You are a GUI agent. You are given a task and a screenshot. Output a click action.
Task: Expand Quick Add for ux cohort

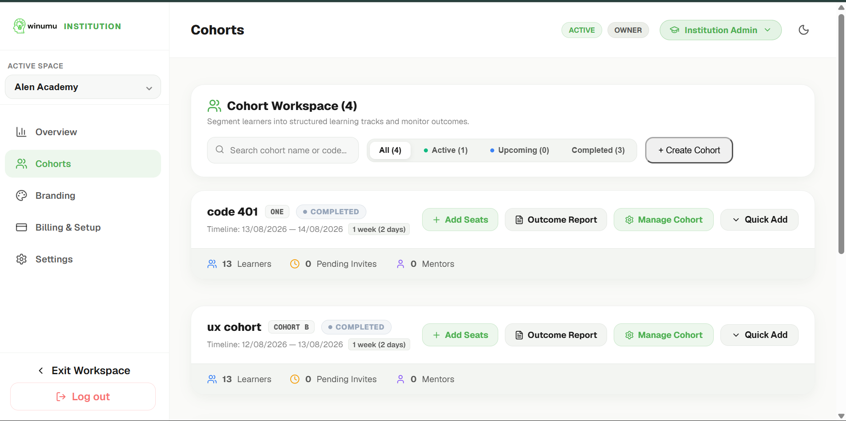[759, 335]
